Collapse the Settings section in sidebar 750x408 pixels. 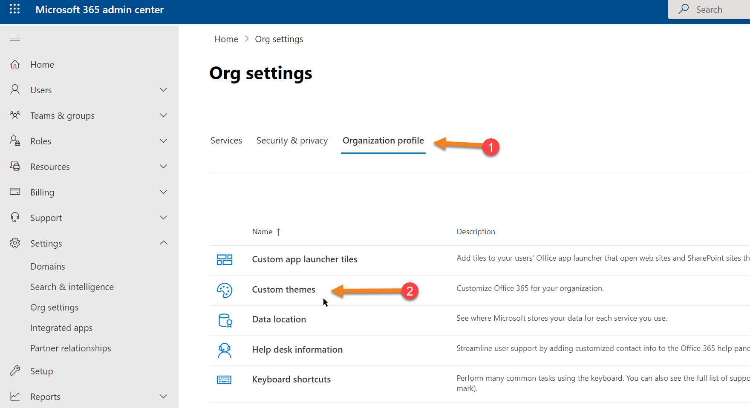(163, 243)
